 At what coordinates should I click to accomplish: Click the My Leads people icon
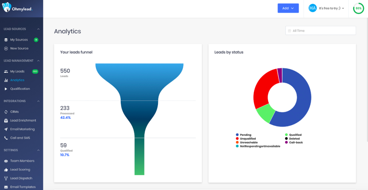click(6, 72)
